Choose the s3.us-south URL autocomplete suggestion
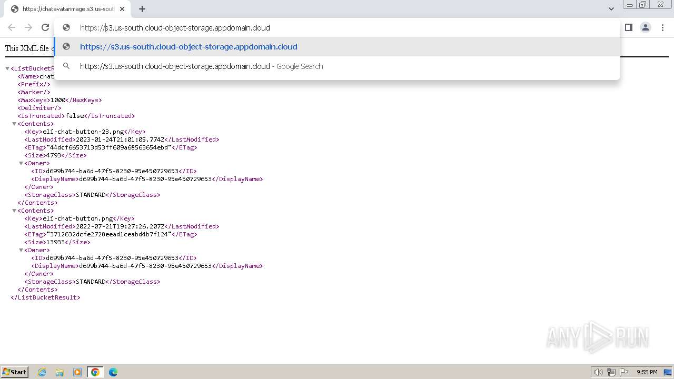Screen dimensions: 674x379 tap(337, 47)
